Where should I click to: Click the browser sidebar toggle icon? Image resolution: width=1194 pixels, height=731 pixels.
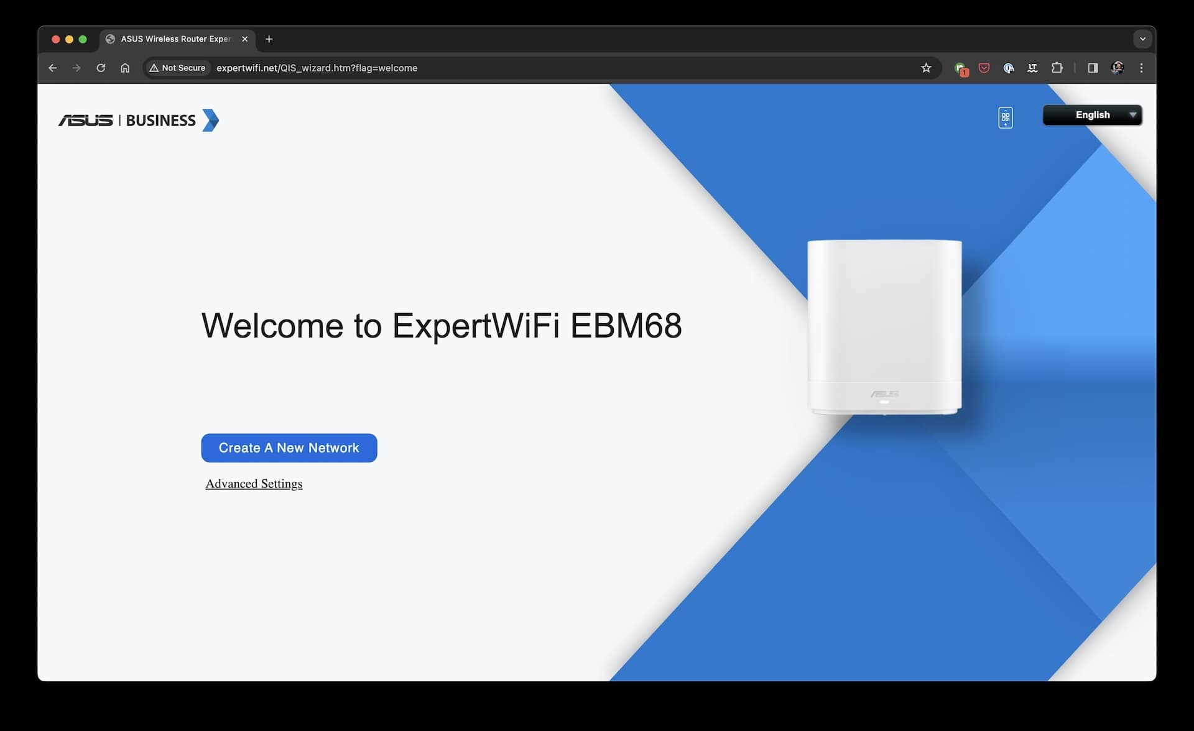1093,68
